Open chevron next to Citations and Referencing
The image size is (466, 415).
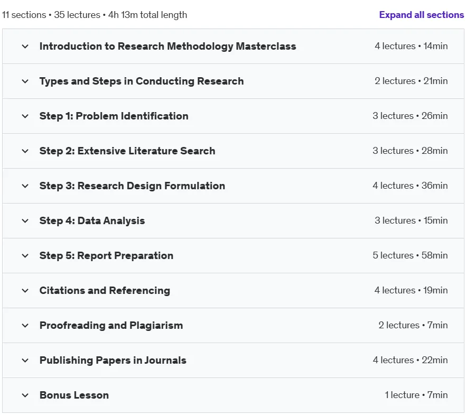(x=25, y=290)
